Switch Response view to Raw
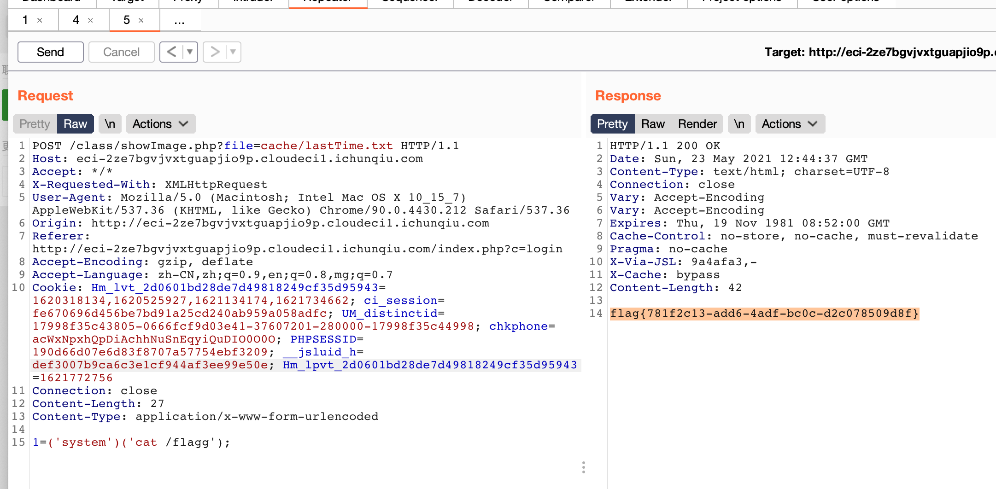This screenshot has width=996, height=489. pos(653,124)
